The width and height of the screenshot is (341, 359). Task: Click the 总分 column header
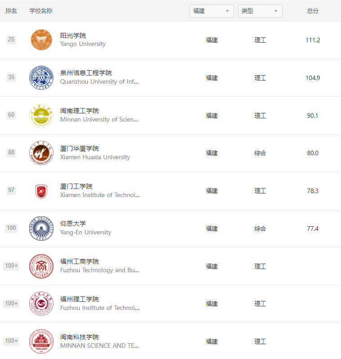(x=313, y=11)
